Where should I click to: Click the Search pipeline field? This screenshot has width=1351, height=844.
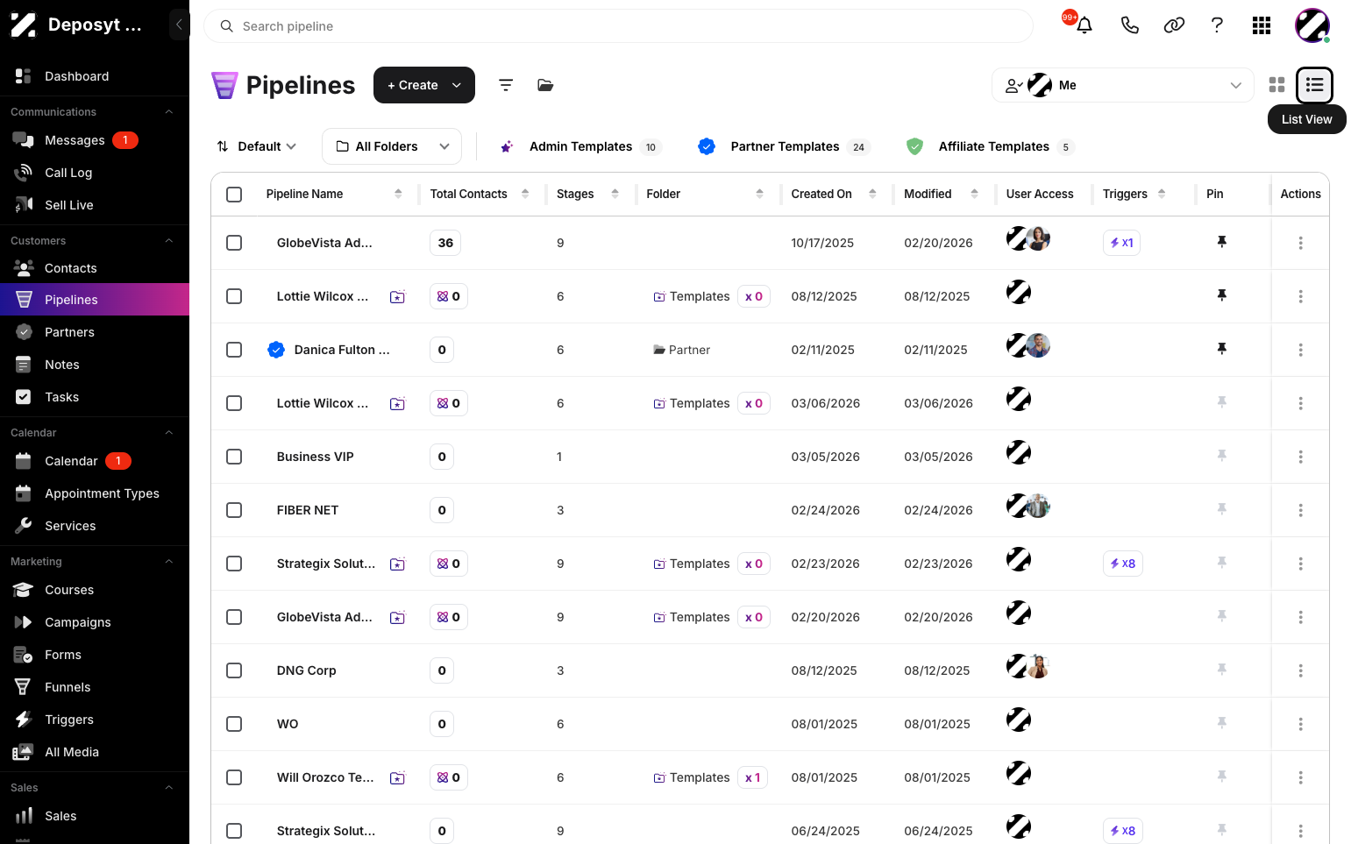point(618,26)
